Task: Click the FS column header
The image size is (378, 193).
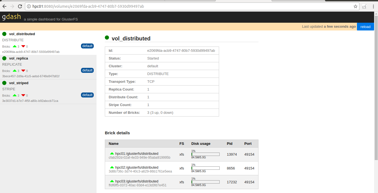Action: tap(182, 143)
